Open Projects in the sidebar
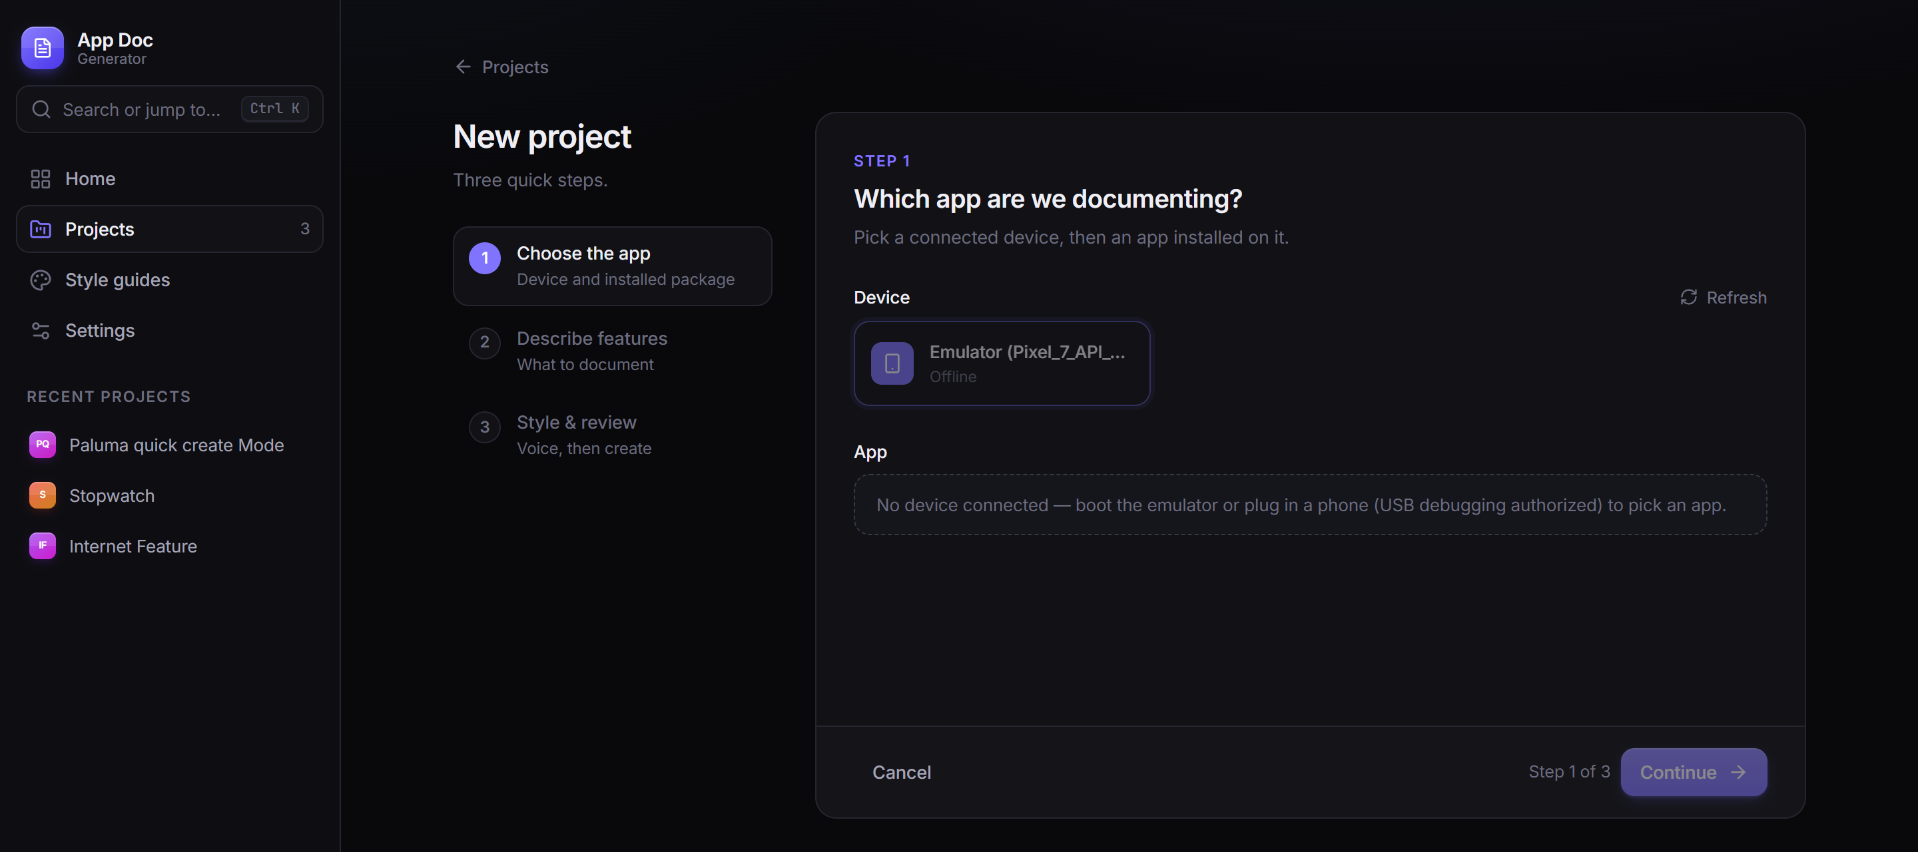The height and width of the screenshot is (852, 1918). (170, 229)
